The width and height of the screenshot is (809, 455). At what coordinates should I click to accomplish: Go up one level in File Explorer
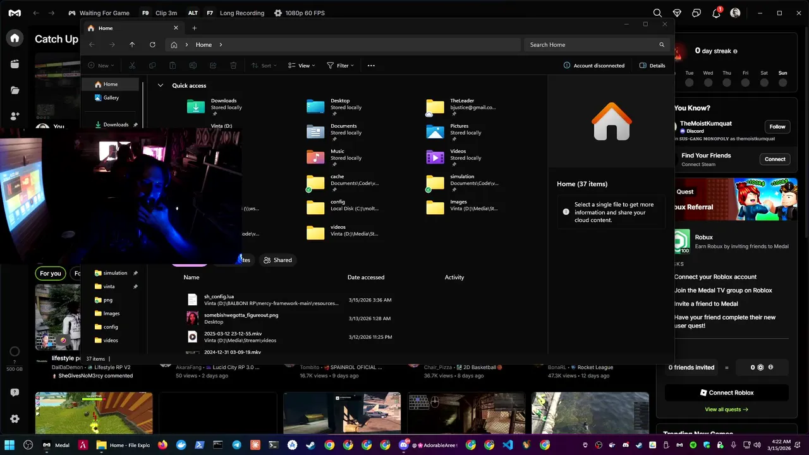[x=132, y=45]
